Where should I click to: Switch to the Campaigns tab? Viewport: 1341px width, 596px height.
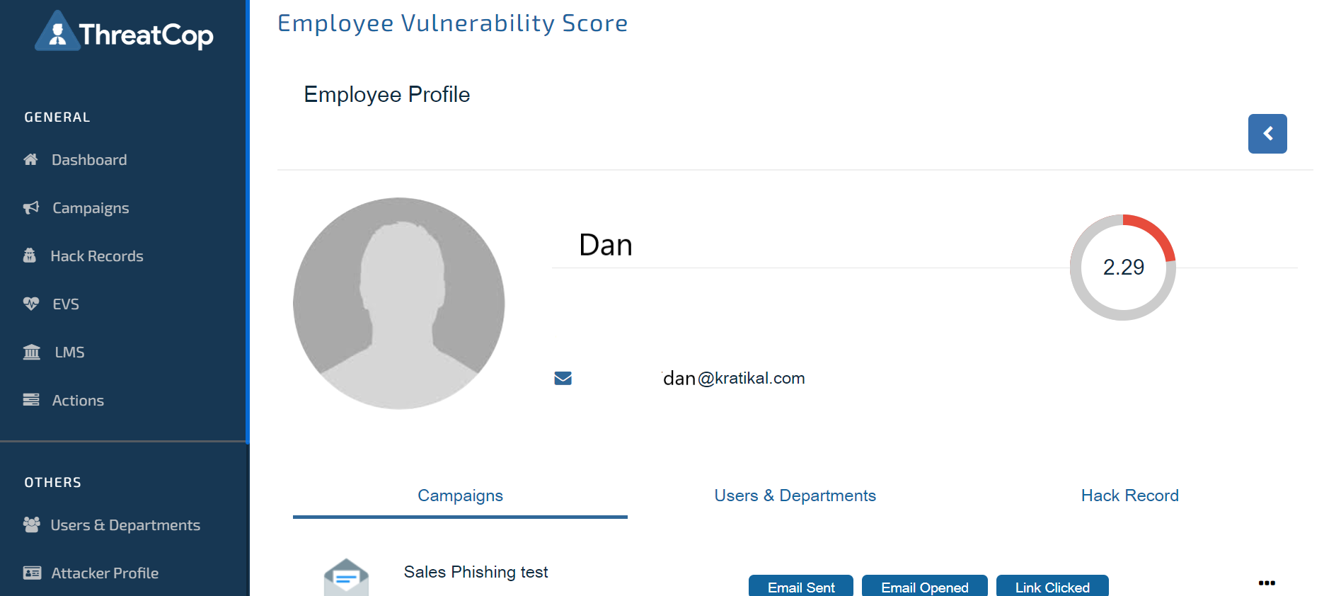pyautogui.click(x=460, y=495)
